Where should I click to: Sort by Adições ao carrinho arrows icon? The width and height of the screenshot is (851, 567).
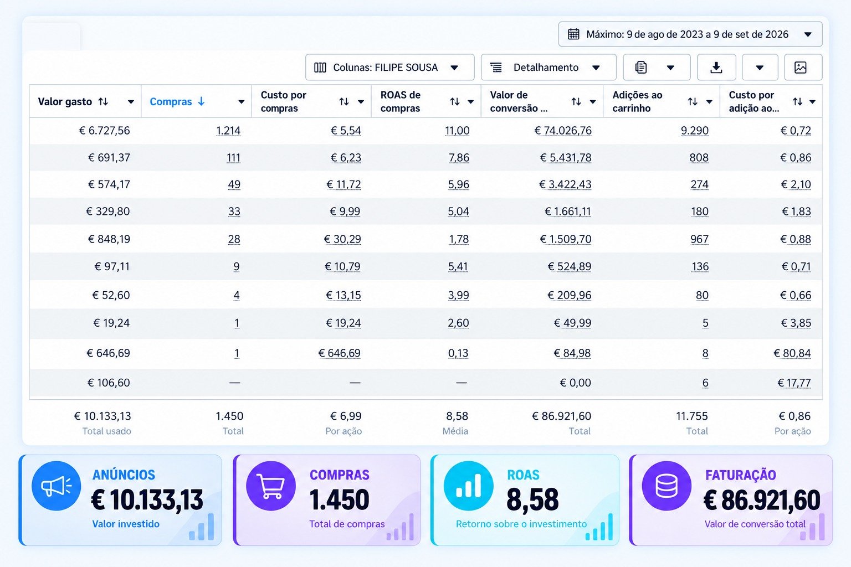pyautogui.click(x=693, y=101)
